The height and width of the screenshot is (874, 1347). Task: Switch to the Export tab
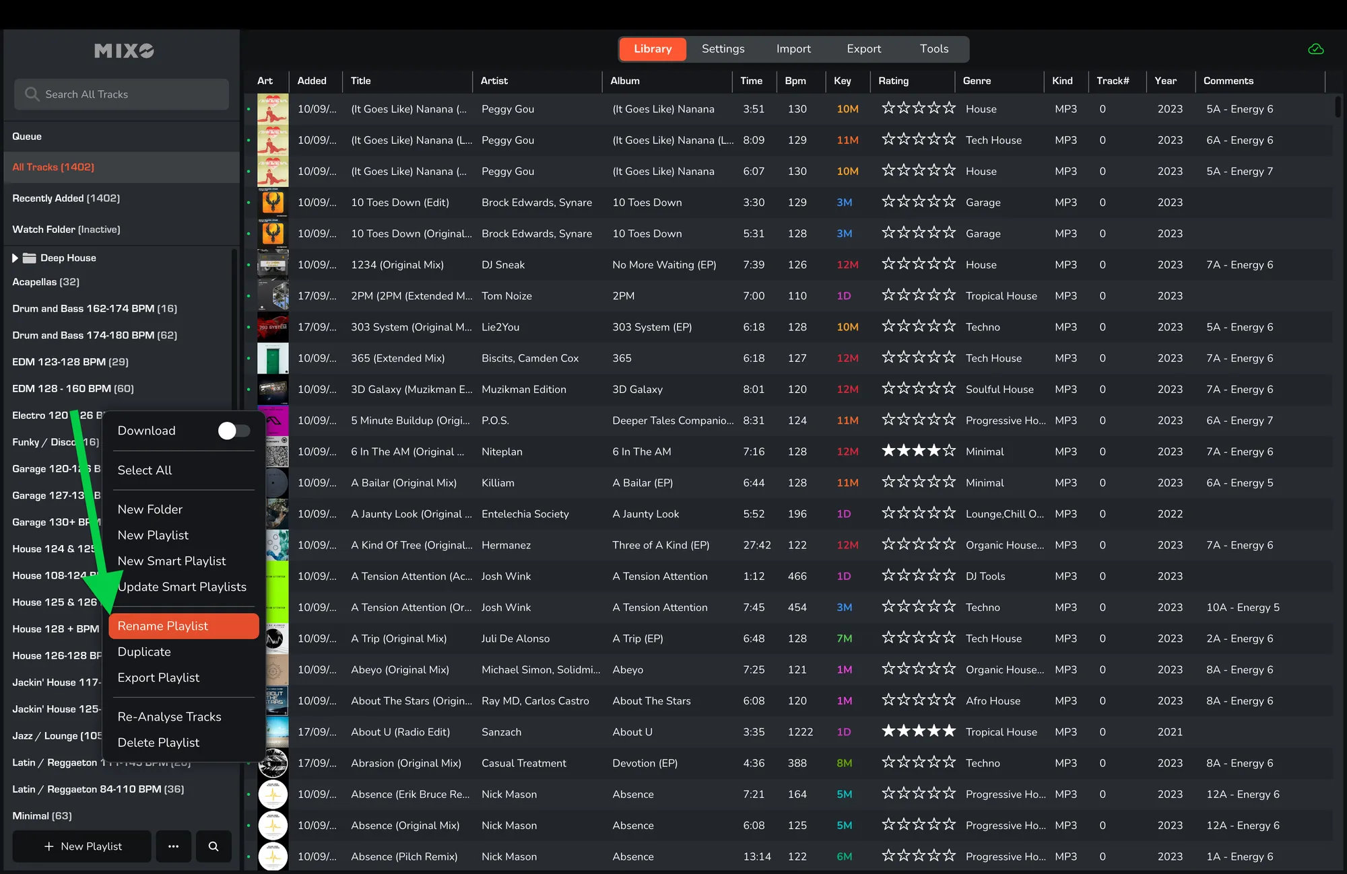tap(863, 49)
